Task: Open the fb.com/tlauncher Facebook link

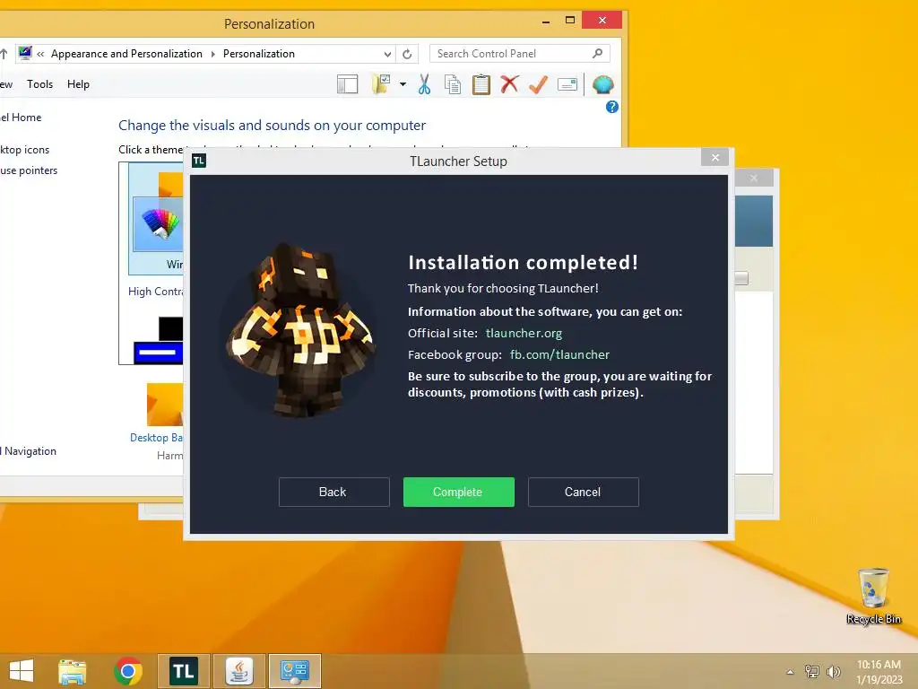Action: click(x=559, y=354)
